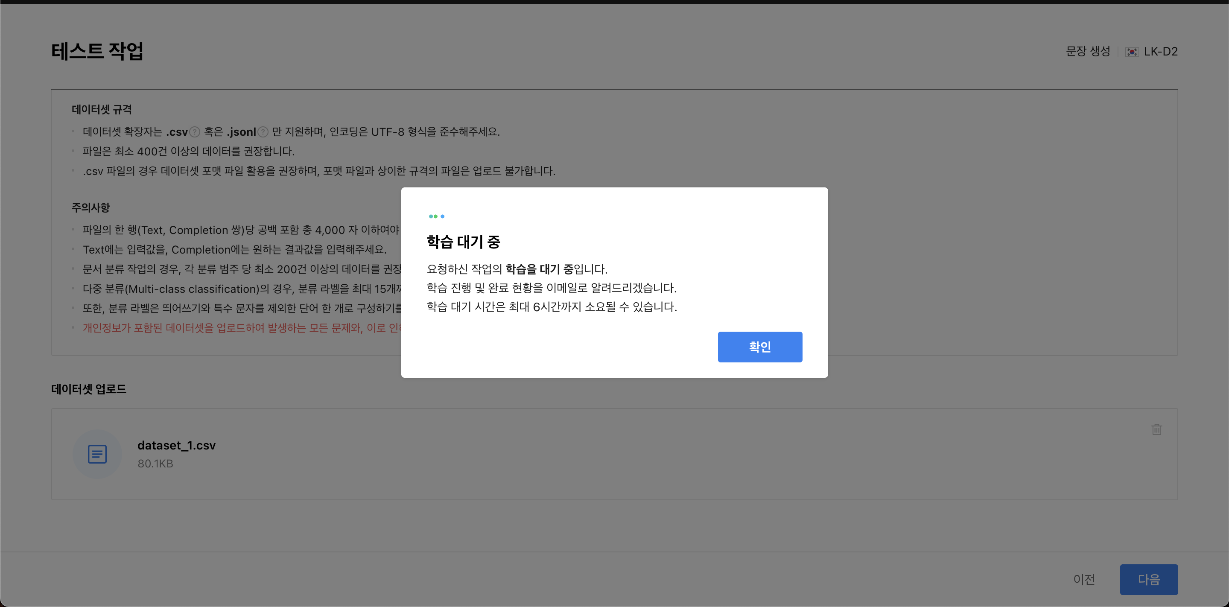
Task: Click the LK-D2 model label
Action: (1160, 52)
